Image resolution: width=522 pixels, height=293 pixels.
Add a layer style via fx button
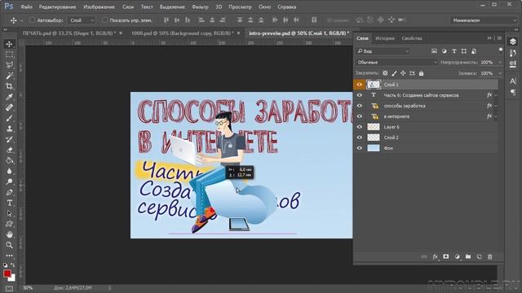(x=435, y=257)
